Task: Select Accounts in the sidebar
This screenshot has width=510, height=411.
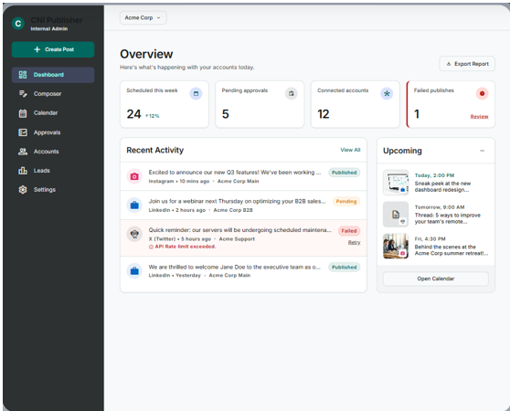Action: coord(53,152)
